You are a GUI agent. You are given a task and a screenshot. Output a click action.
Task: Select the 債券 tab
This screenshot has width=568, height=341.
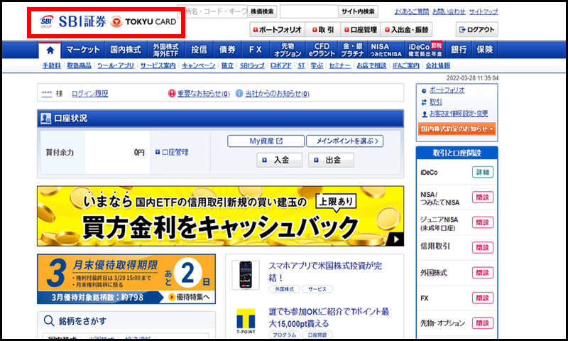tap(227, 50)
